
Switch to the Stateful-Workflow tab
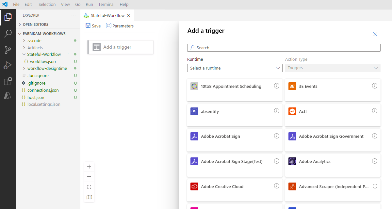tap(107, 15)
